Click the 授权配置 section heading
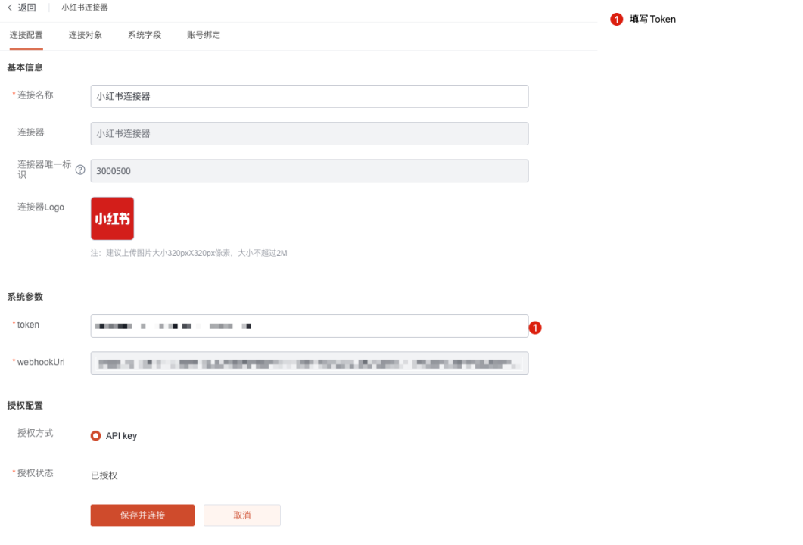The width and height of the screenshot is (803, 545). pyautogui.click(x=24, y=406)
